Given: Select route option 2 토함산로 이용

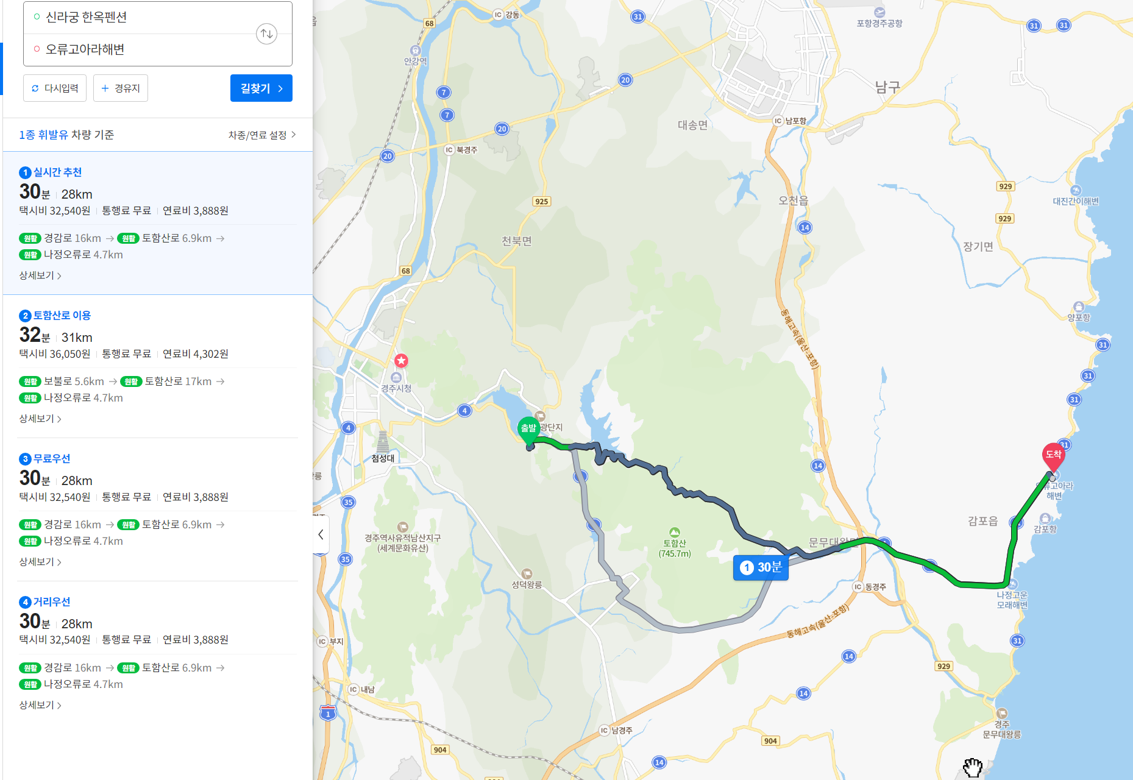Looking at the screenshot, I should tap(158, 366).
